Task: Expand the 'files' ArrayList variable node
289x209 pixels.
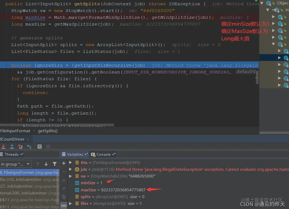Action: point(70,204)
